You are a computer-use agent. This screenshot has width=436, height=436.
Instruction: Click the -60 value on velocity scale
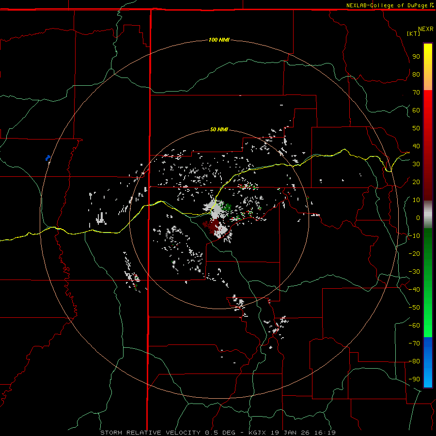[414, 326]
